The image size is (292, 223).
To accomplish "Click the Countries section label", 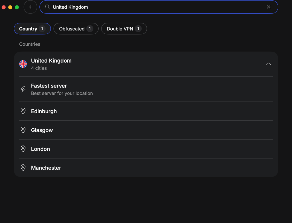I will click(x=30, y=44).
